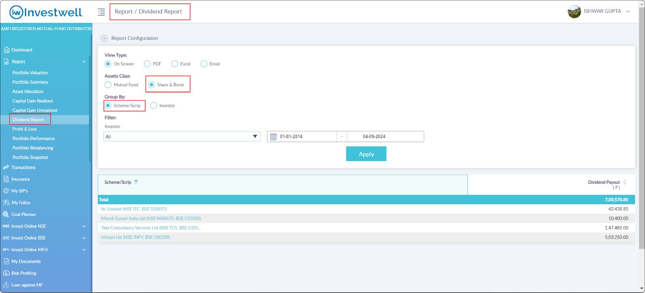Sort by Dividend Payout column arrows
This screenshot has width=645, height=293.
tap(624, 182)
